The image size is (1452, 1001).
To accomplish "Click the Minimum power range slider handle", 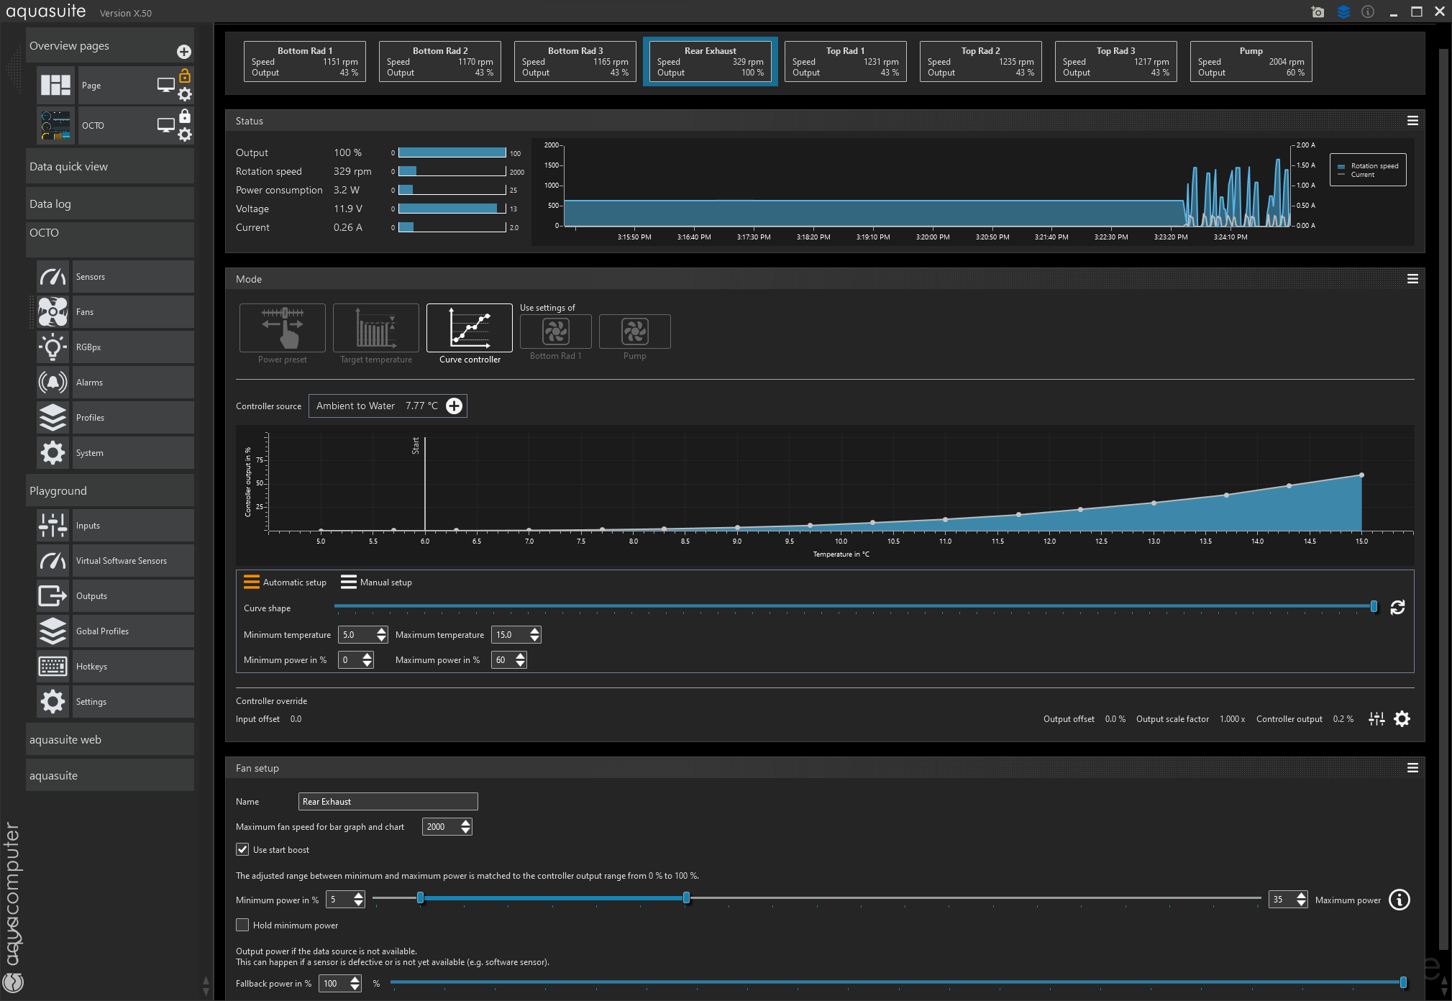I will point(421,897).
